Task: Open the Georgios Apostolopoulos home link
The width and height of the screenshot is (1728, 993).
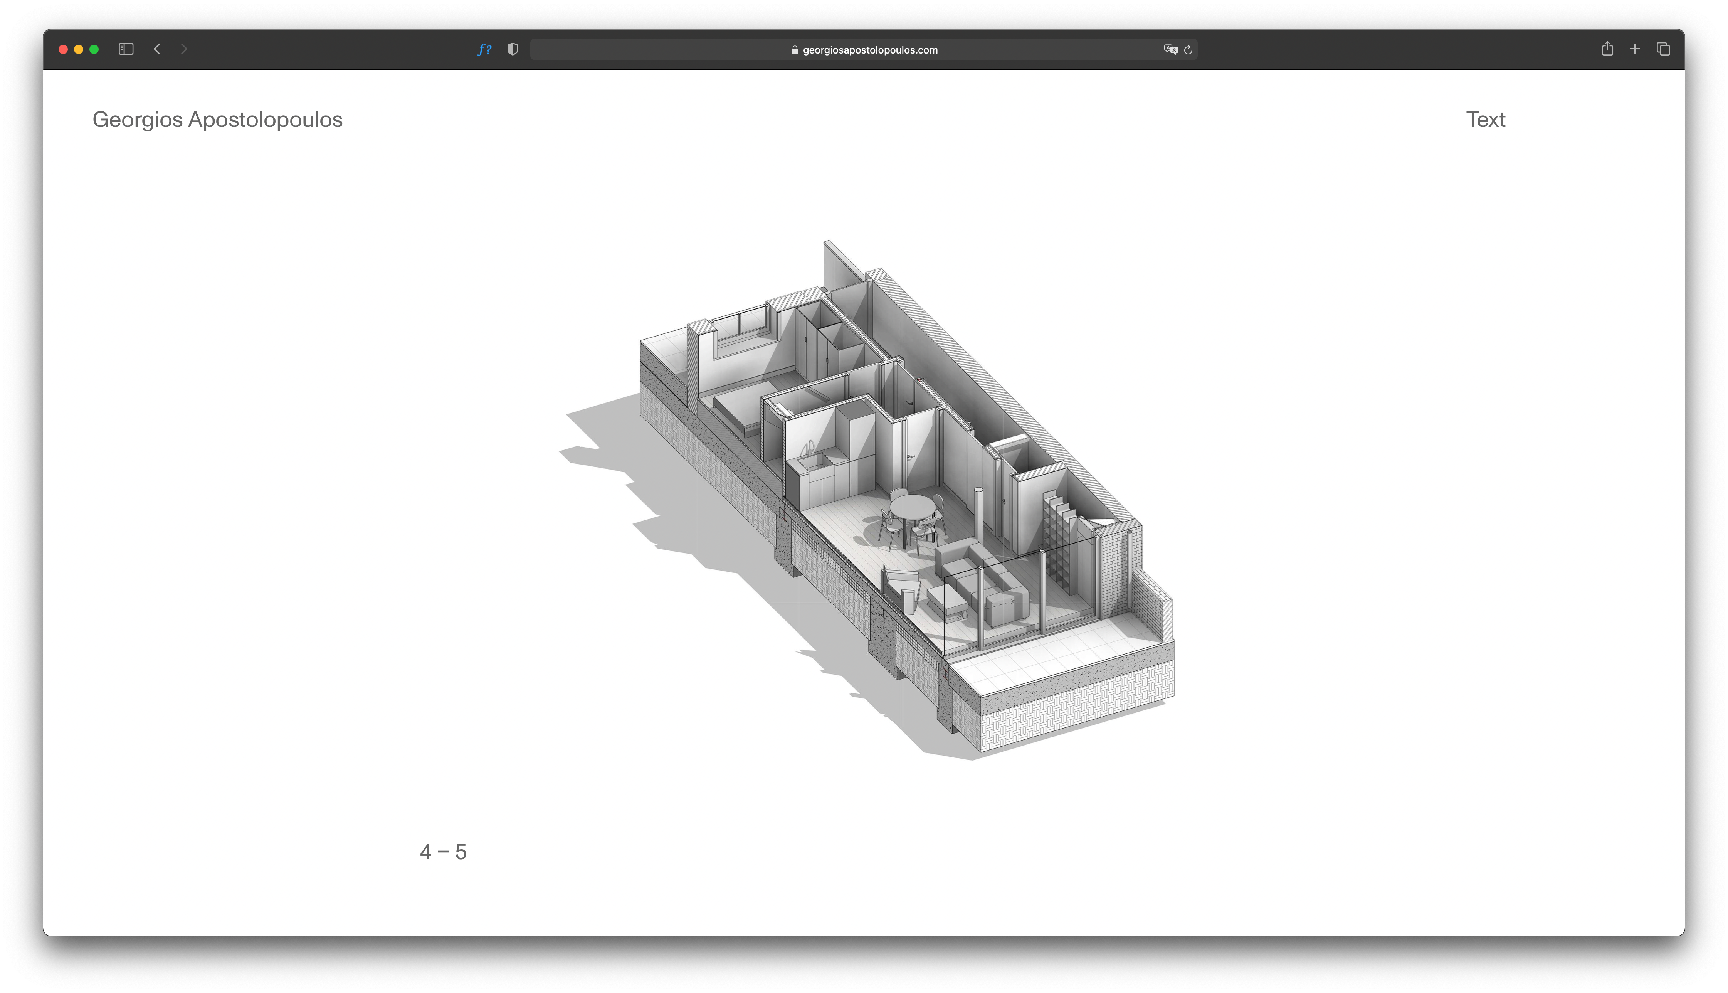Action: point(217,119)
